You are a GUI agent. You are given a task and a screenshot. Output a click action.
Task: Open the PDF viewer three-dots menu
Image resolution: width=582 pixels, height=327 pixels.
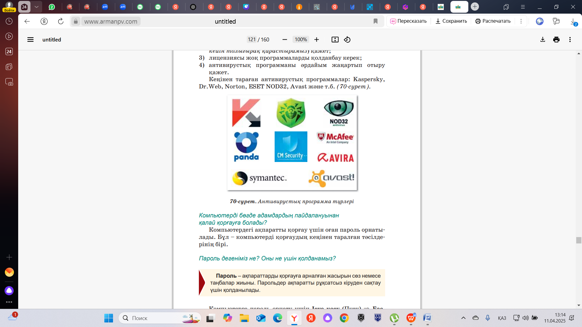pyautogui.click(x=570, y=40)
